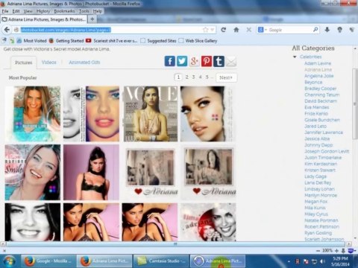This screenshot has height=268, width=358.
Task: Open URL bar history dropdown arrow
Action: [212, 30]
